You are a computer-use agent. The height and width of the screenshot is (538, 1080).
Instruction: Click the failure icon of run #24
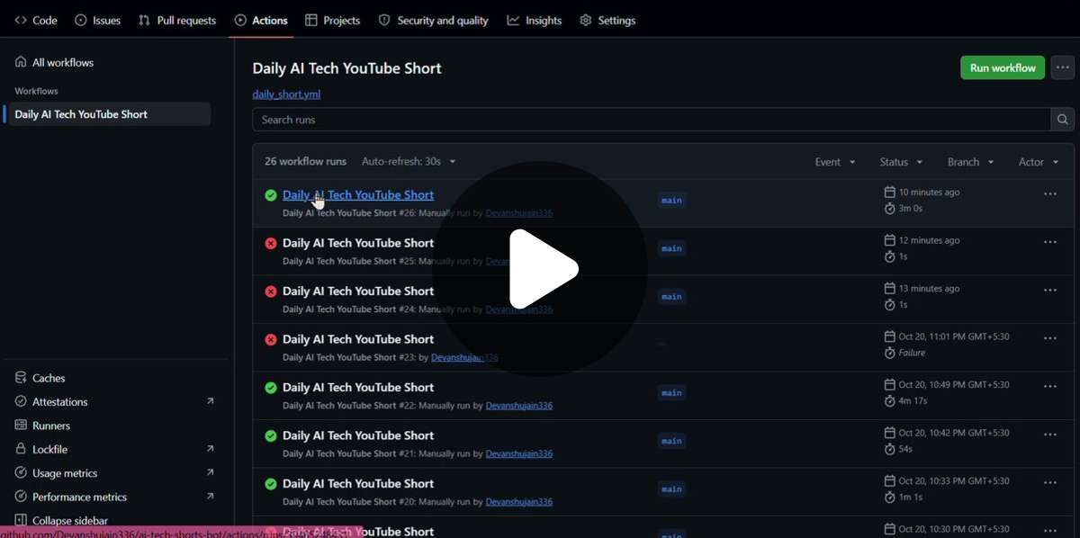point(271,291)
